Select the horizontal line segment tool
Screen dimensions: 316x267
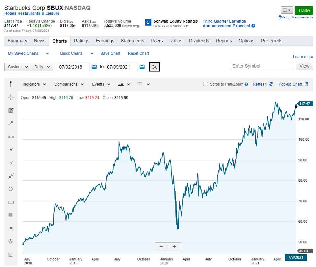coord(11,137)
